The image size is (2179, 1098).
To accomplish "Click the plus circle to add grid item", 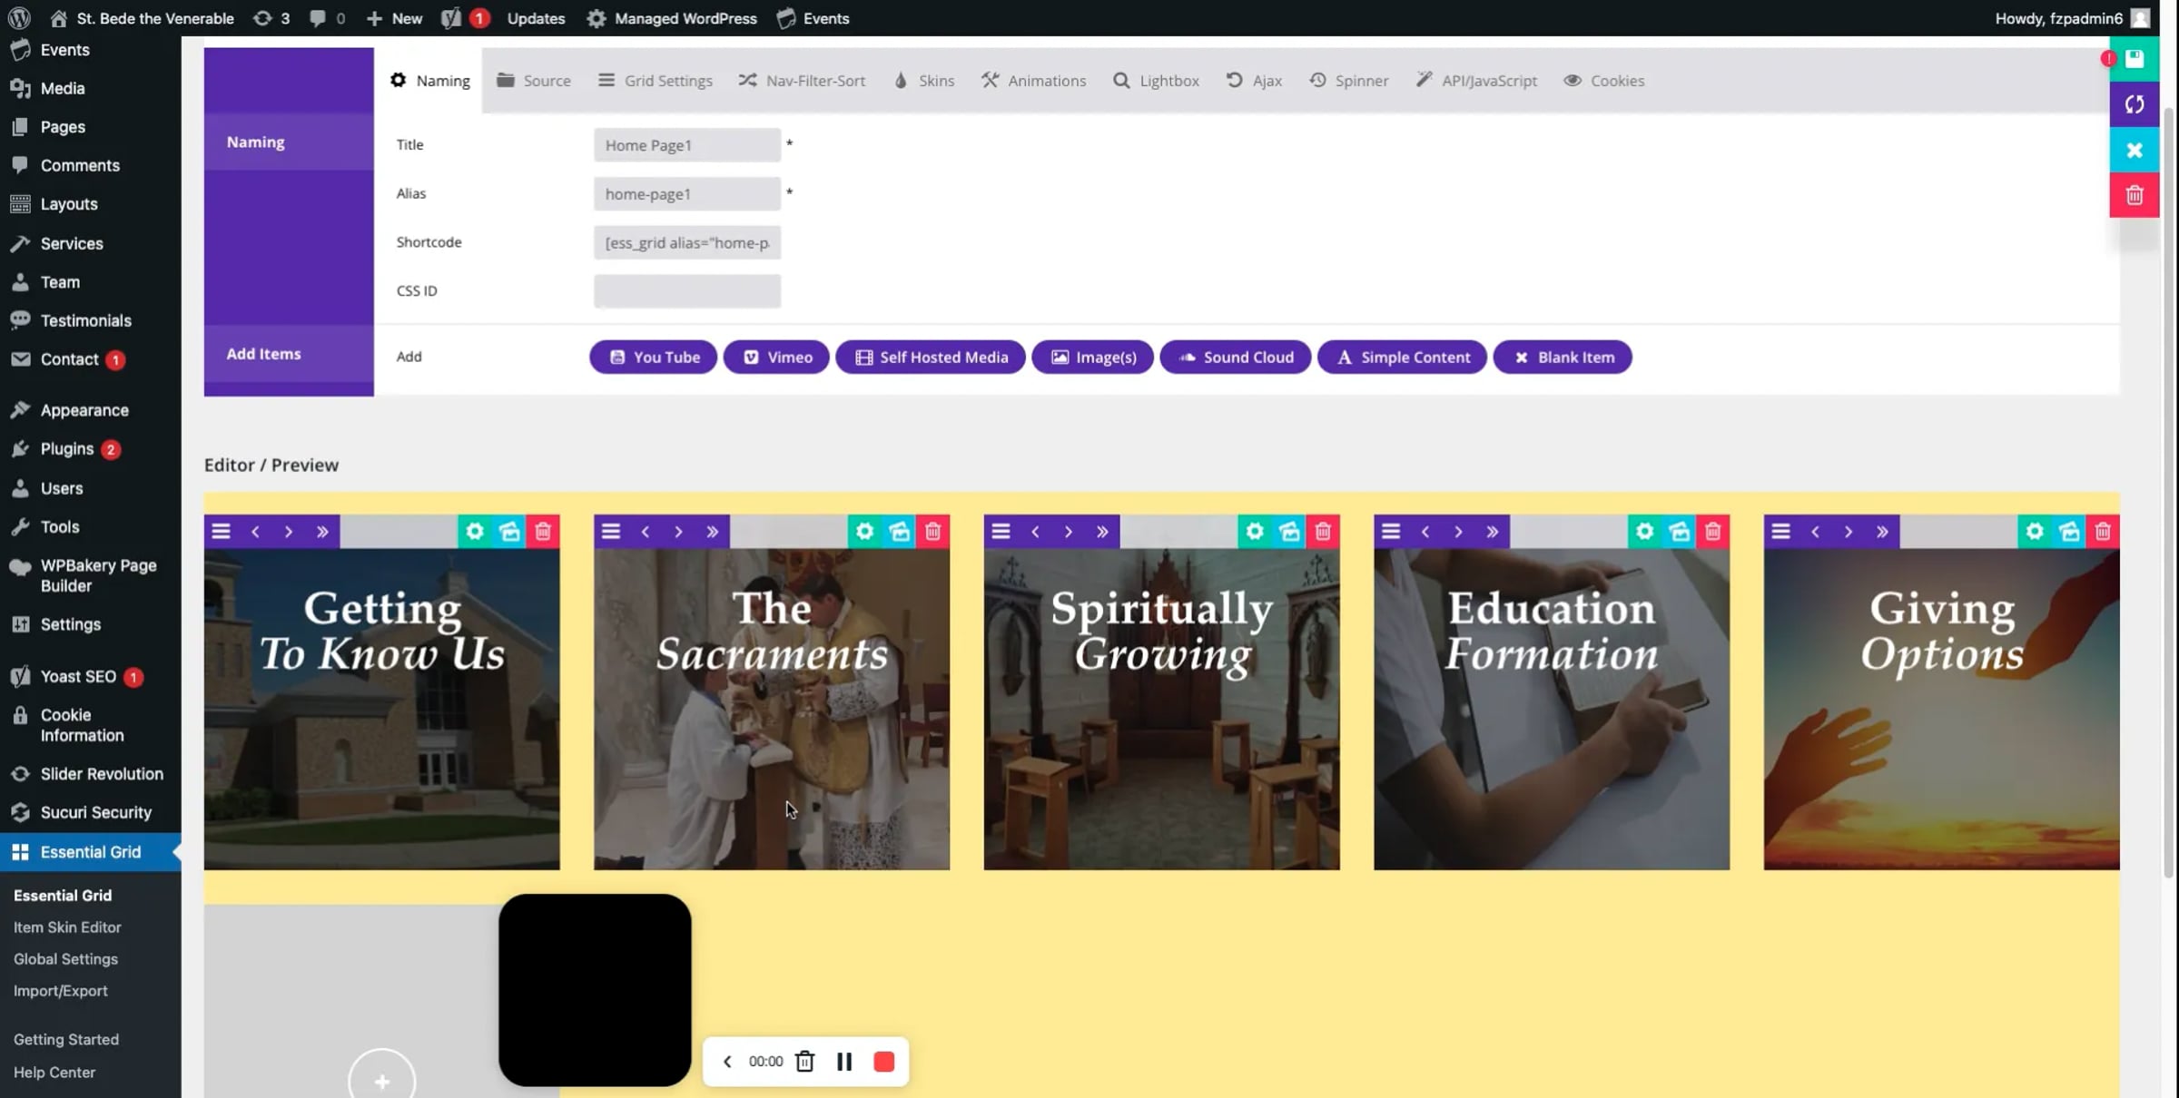I will coord(382,1081).
